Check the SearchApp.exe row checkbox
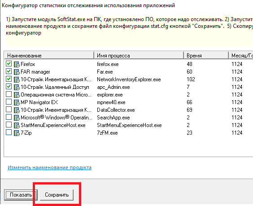 point(9,117)
